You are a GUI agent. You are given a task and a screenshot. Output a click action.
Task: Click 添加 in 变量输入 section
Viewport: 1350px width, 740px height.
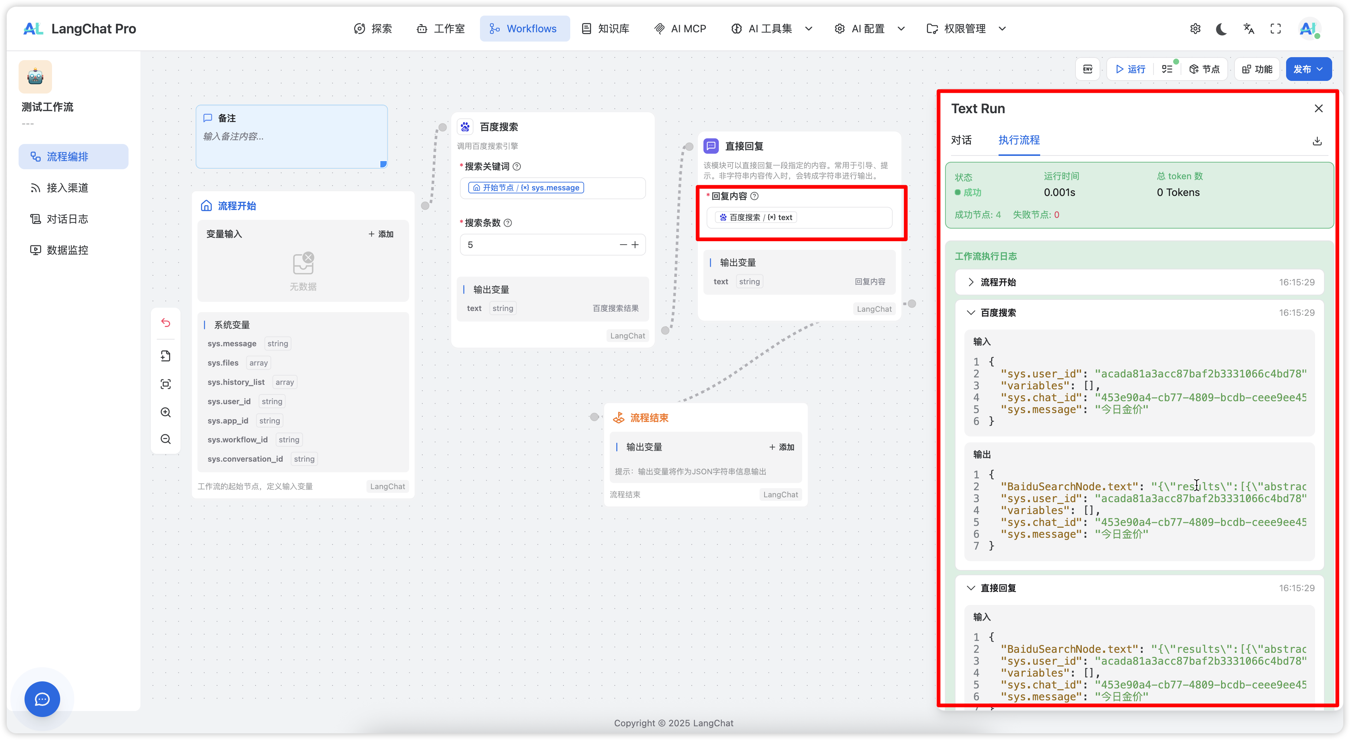381,234
